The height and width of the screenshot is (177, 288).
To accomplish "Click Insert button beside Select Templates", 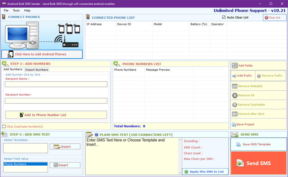I will 65,147.
